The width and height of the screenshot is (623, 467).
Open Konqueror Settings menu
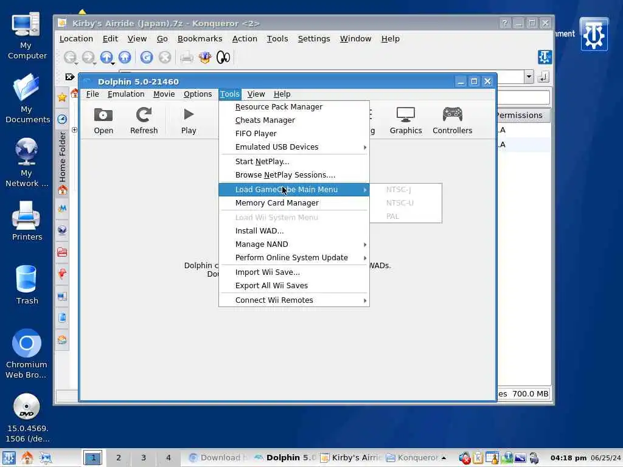point(314,38)
